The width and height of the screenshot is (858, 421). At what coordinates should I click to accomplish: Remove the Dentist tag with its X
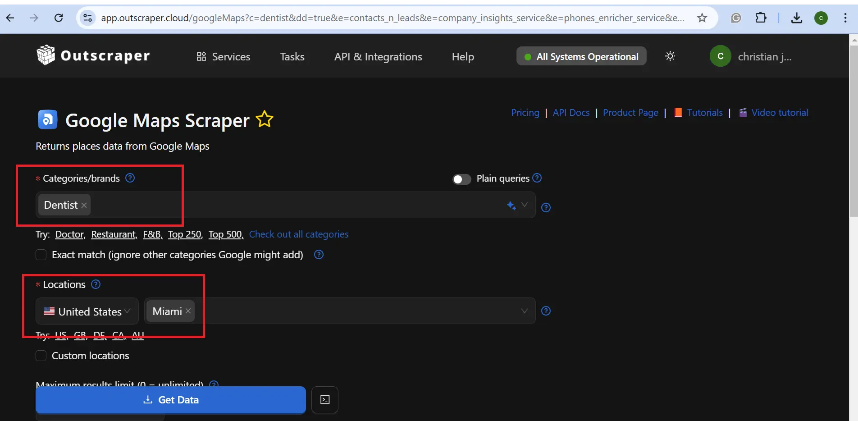pyautogui.click(x=84, y=206)
